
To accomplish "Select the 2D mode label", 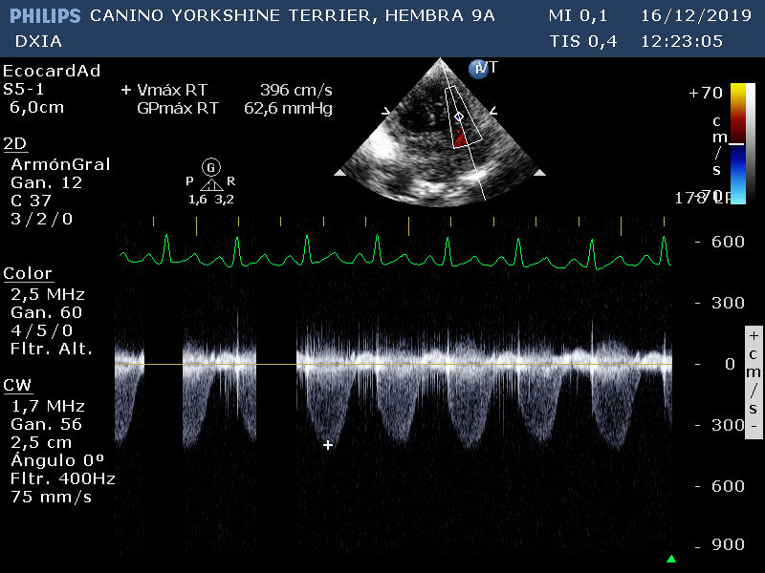I will (x=15, y=143).
